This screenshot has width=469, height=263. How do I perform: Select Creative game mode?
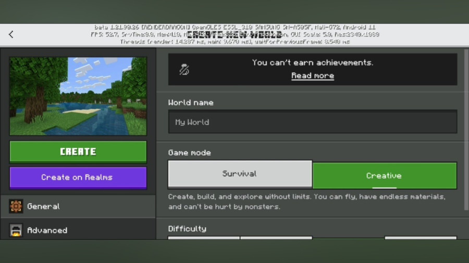coord(385,175)
